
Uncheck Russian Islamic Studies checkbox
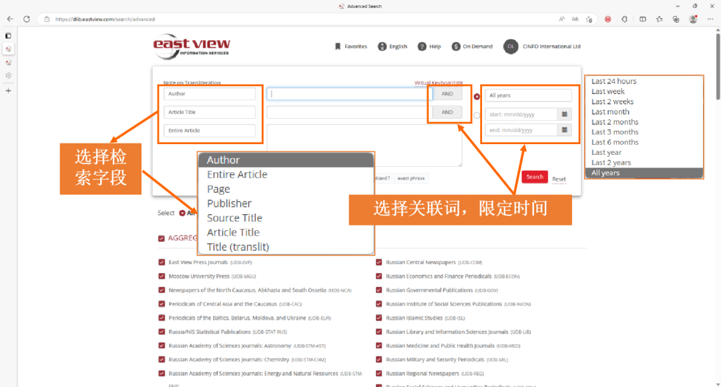point(379,318)
